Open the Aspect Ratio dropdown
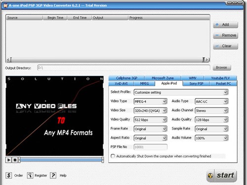The width and height of the screenshot is (247, 185). pyautogui.click(x=151, y=138)
